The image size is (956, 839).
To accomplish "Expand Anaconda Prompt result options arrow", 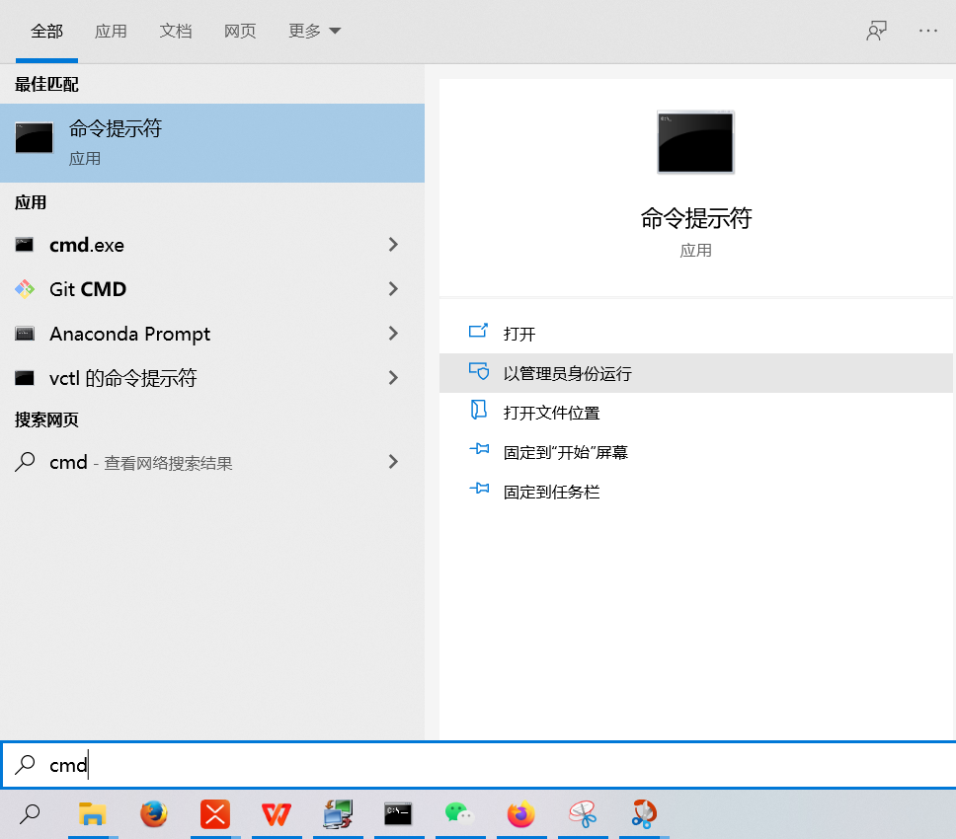I will pyautogui.click(x=393, y=334).
